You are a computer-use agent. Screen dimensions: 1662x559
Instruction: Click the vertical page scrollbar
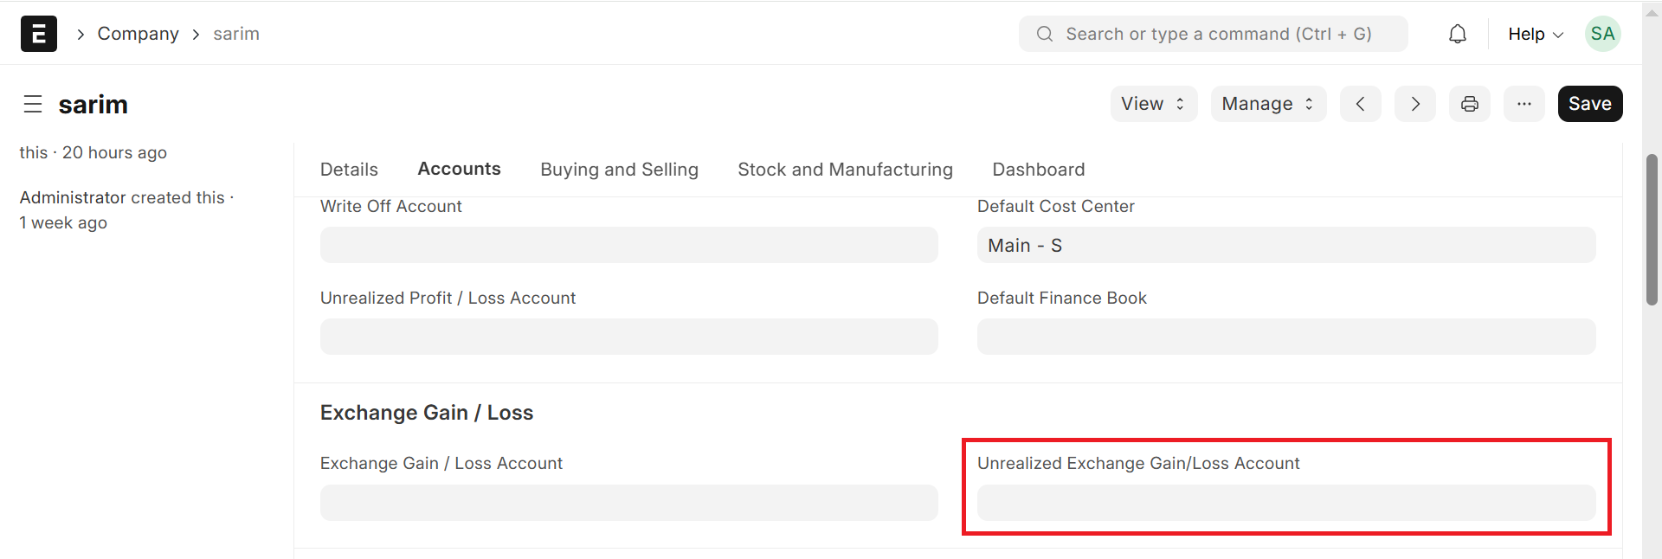(1652, 229)
